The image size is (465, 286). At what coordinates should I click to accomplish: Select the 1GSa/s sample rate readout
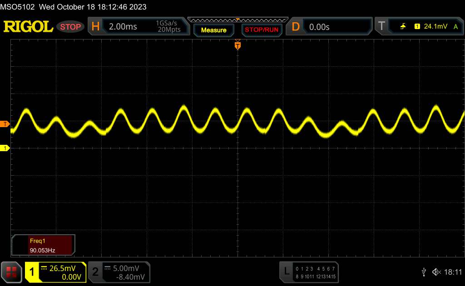[x=166, y=23]
